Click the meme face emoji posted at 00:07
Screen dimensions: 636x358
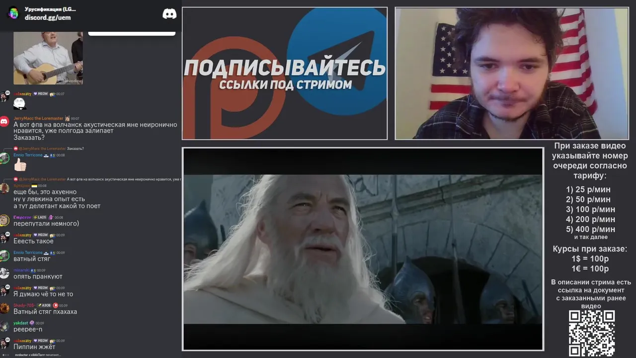[x=19, y=103]
